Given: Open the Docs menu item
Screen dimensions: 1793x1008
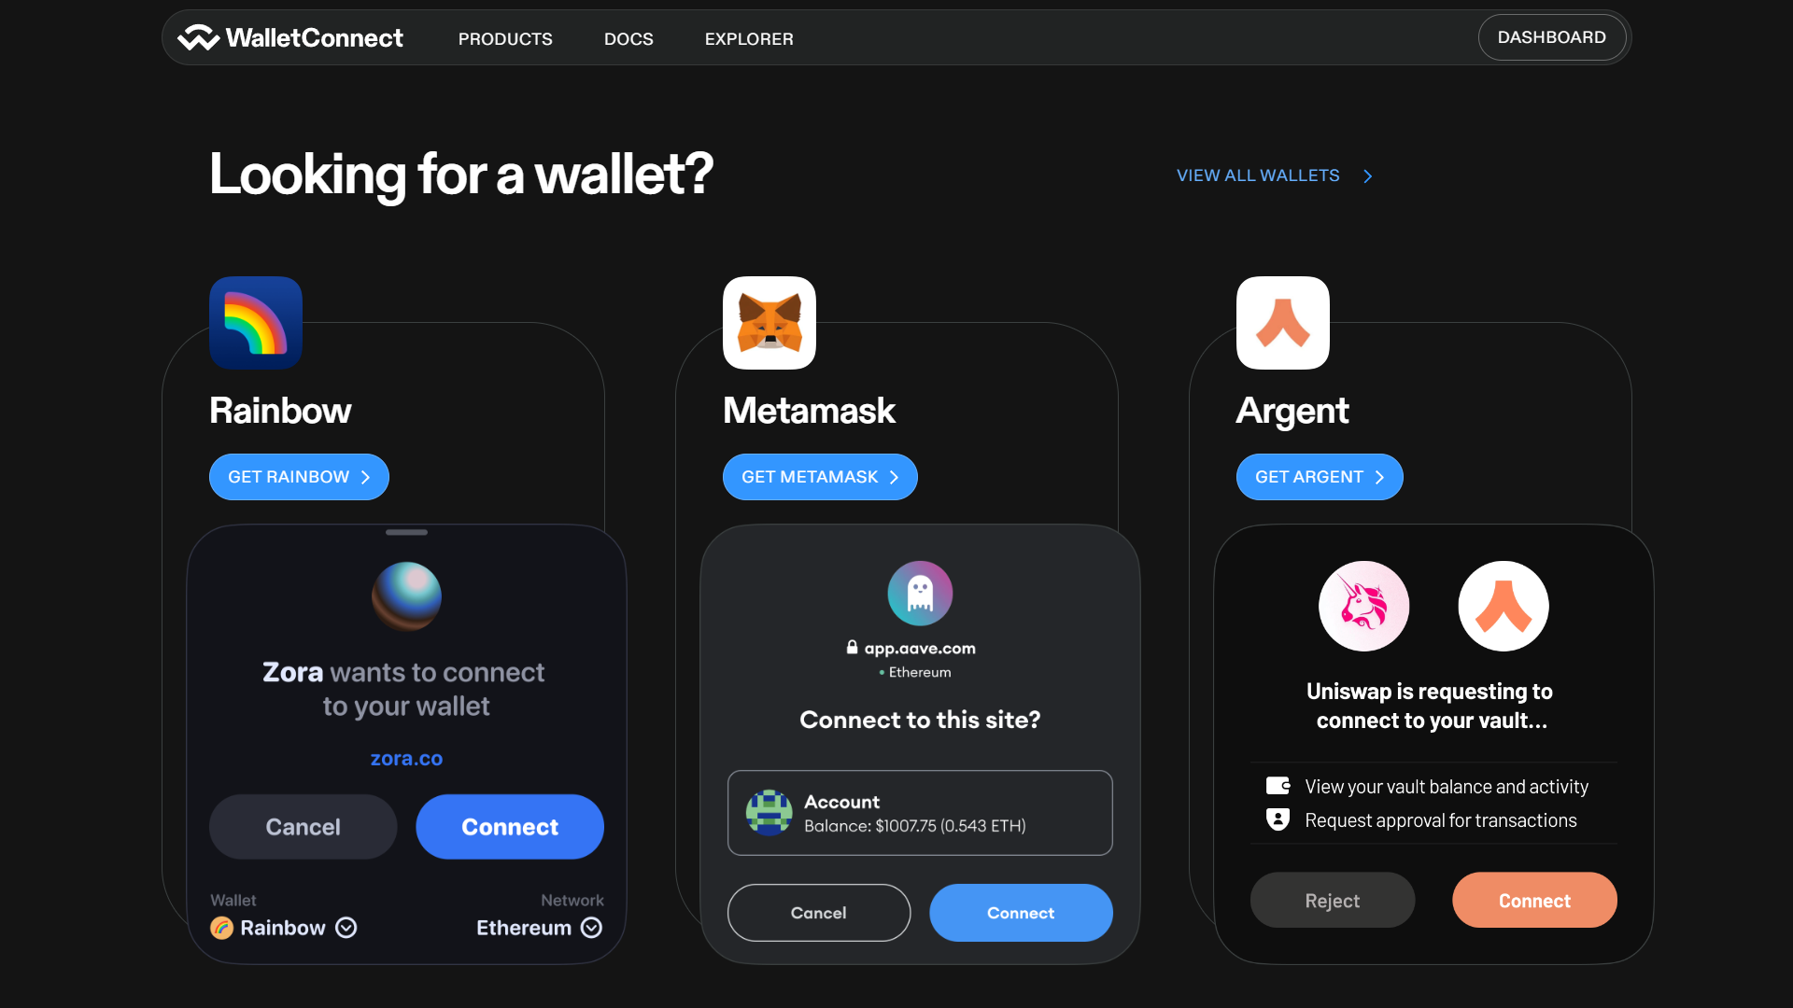Looking at the screenshot, I should pyautogui.click(x=628, y=39).
